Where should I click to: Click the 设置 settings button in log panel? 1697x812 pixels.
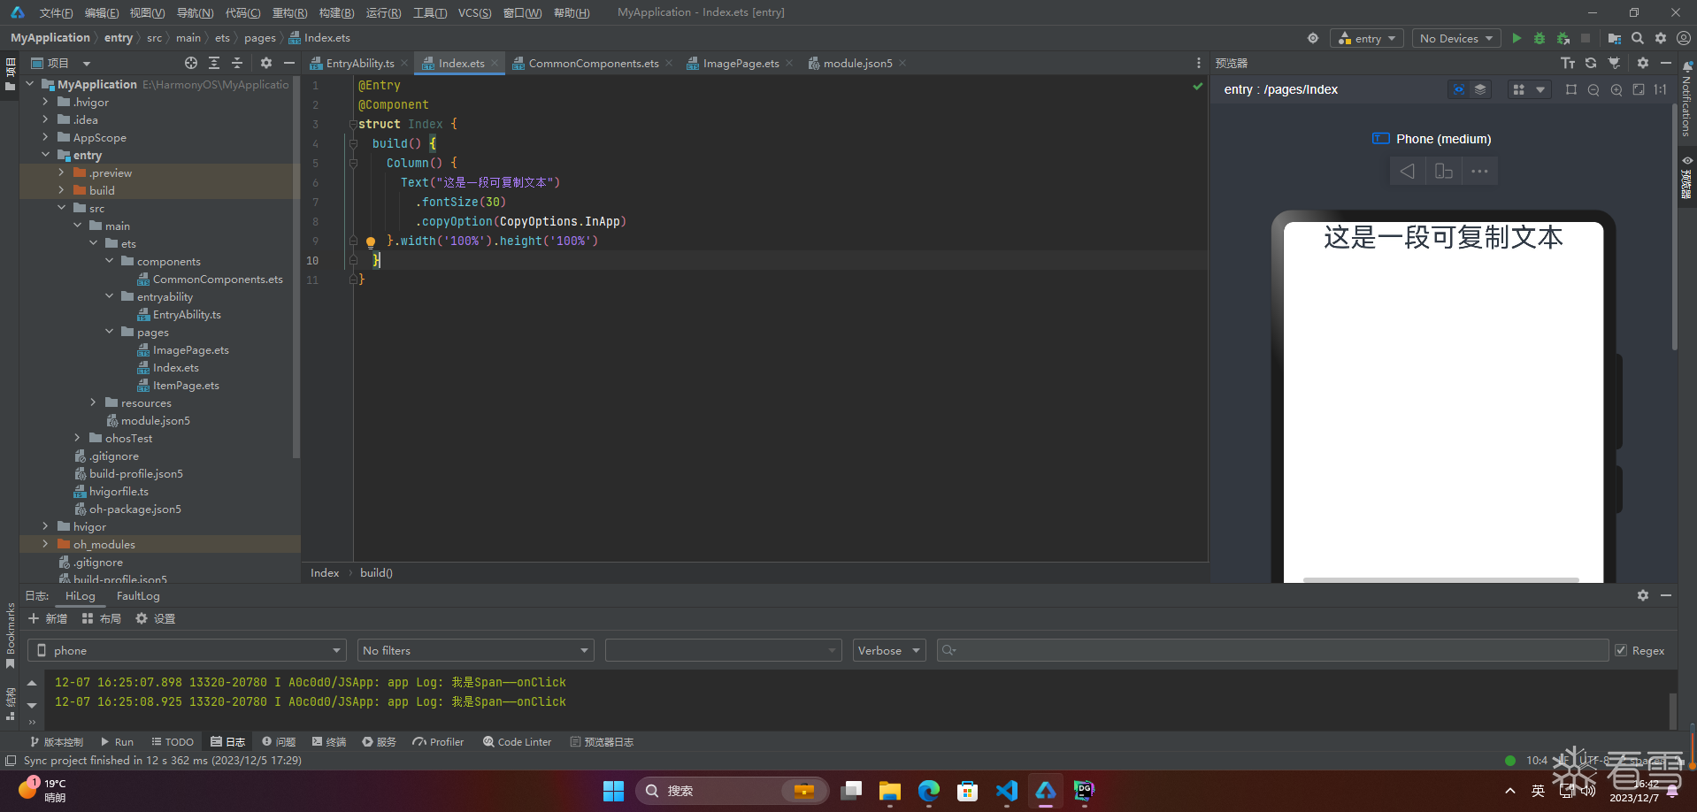155,618
